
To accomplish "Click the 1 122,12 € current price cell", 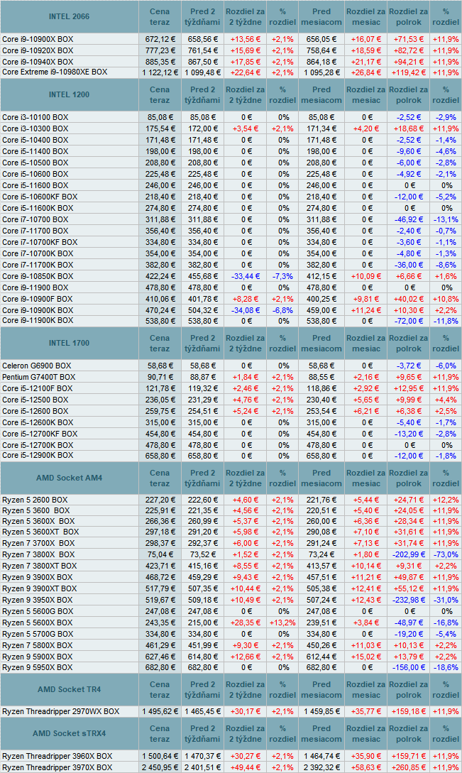I will (x=160, y=72).
